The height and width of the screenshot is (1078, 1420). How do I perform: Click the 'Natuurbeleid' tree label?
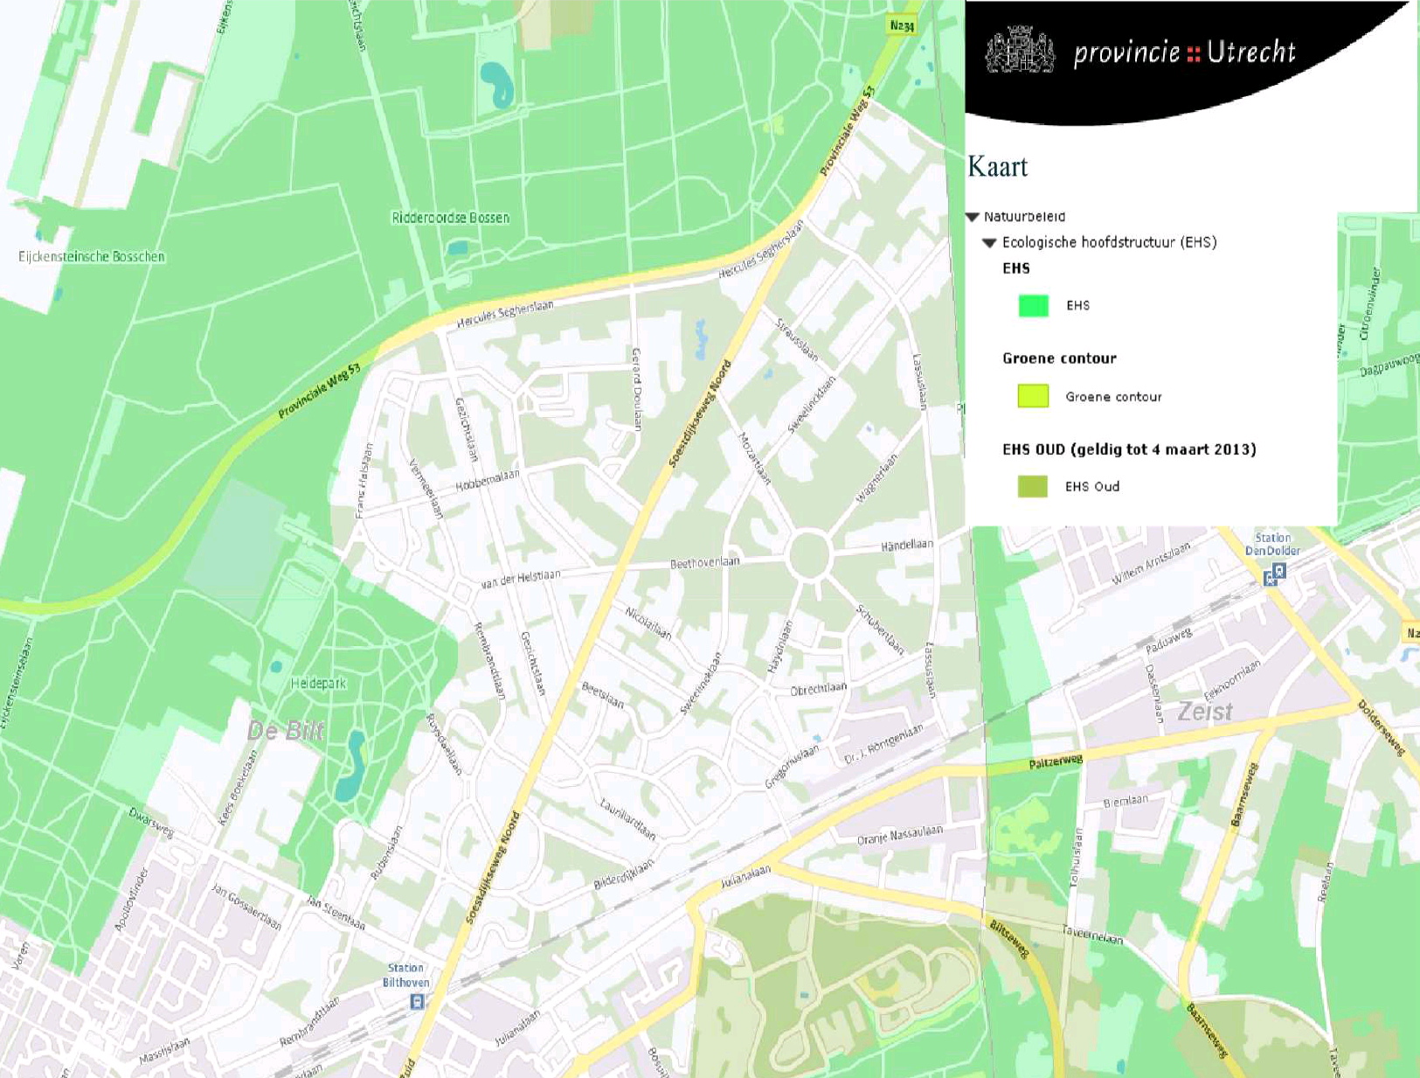click(1024, 217)
